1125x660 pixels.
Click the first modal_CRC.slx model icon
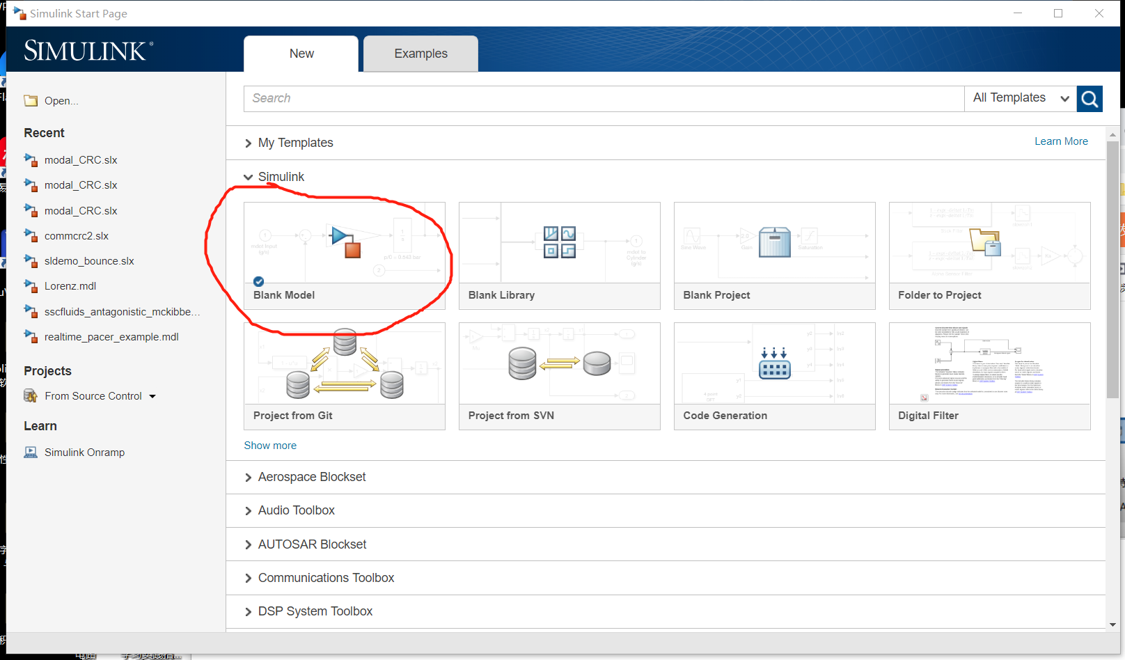coord(31,160)
